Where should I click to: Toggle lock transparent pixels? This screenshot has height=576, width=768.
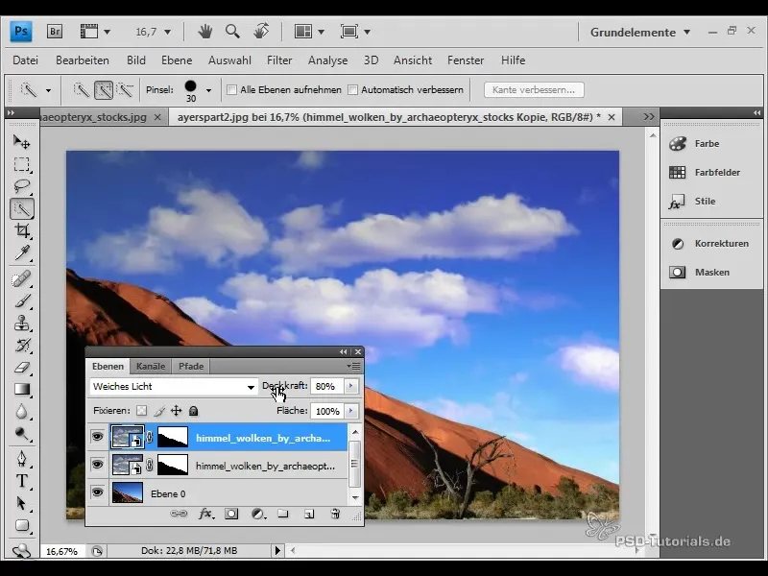(x=141, y=411)
